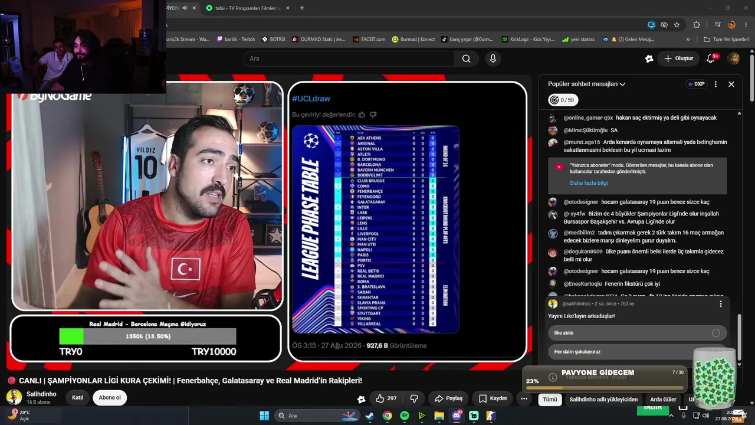Viewport: 755px width, 425px height.
Task: Click the sparkle icon next to the like button
Action: pyautogui.click(x=362, y=399)
